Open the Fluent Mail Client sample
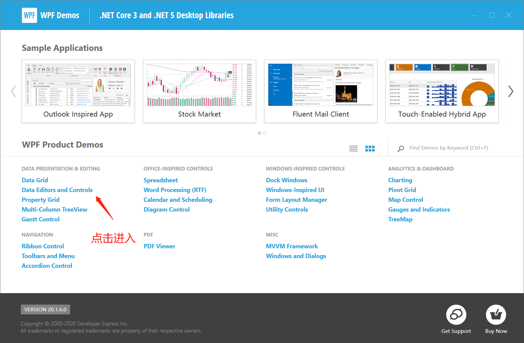Screen dimensions: 524x343 click(321, 91)
